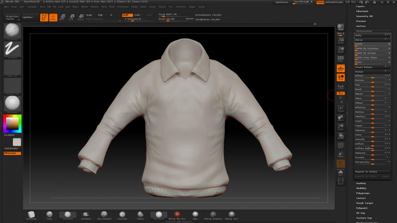Click the Move view icon on the right shelf
This screenshot has height=223, width=397.
(x=340, y=118)
